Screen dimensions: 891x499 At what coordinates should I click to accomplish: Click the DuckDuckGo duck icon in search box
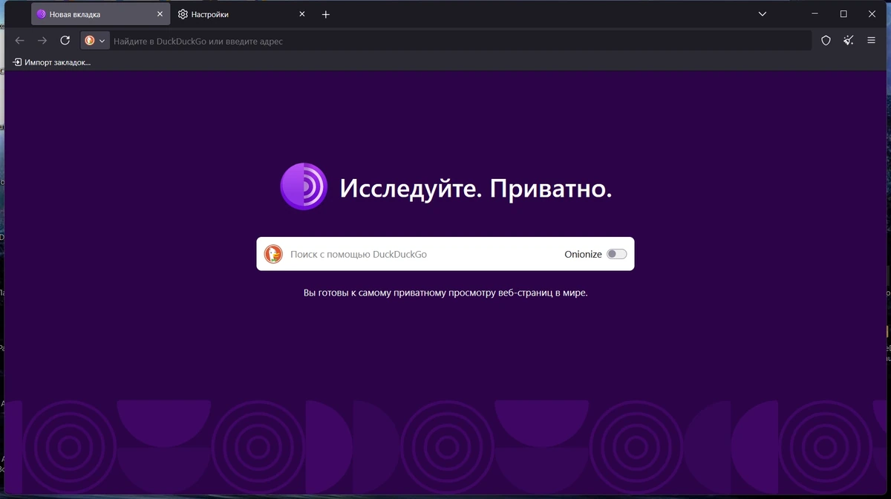[273, 254]
